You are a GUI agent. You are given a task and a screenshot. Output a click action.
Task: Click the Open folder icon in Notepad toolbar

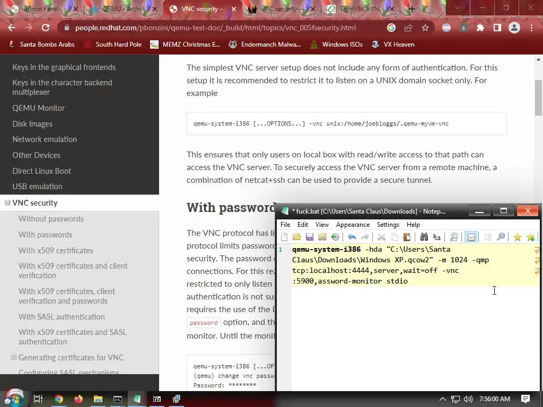[297, 237]
